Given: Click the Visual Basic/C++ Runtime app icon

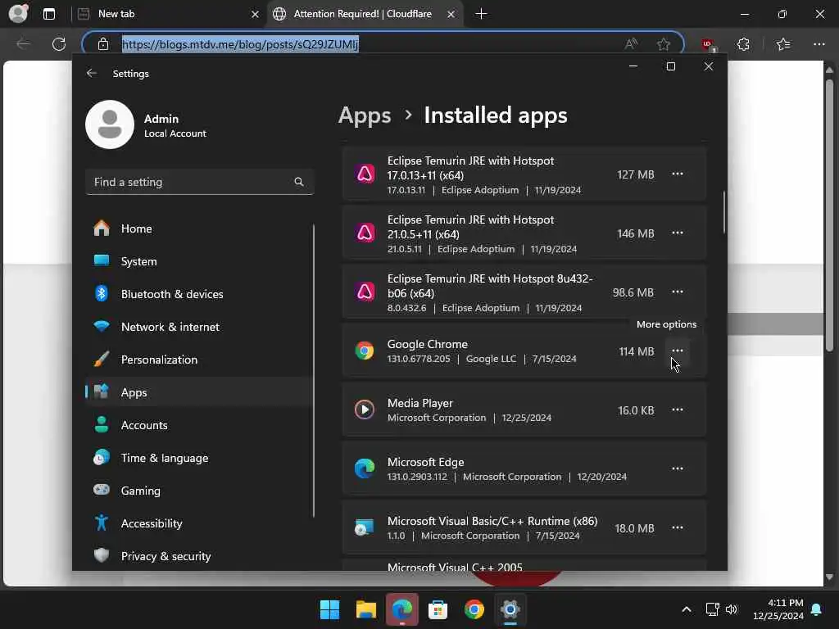Looking at the screenshot, I should [365, 527].
